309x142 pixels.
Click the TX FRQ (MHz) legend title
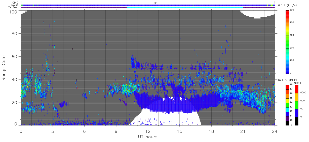tap(288, 80)
